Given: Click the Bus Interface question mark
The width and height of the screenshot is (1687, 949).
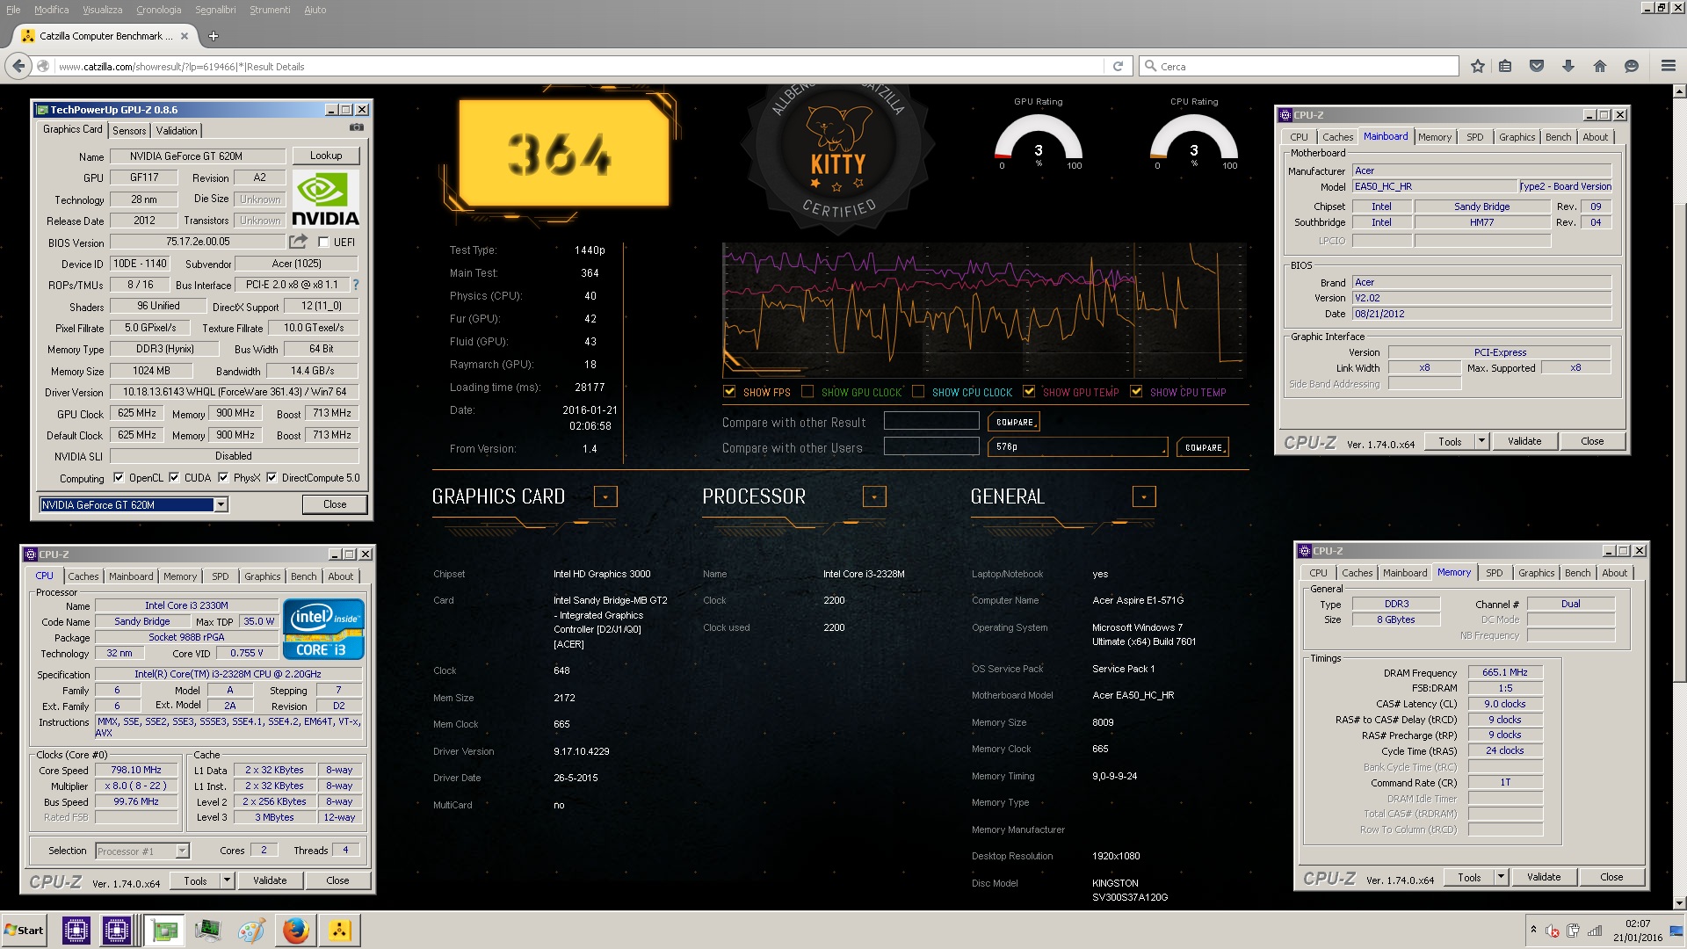Looking at the screenshot, I should click(x=356, y=285).
